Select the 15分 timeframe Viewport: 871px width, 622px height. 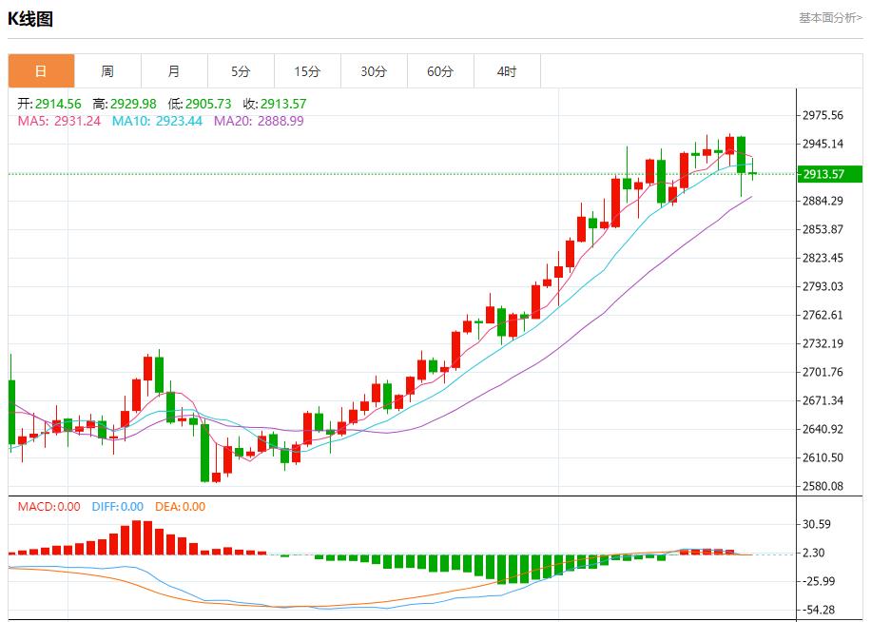click(x=307, y=70)
